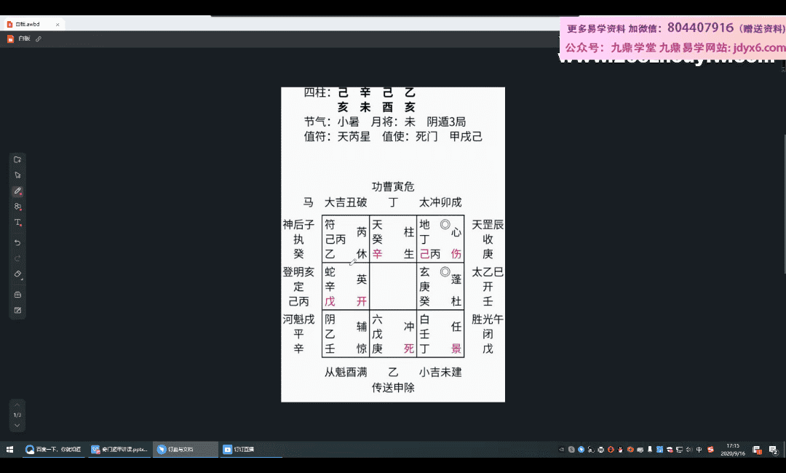Viewport: 786px width, 473px height.
Task: Select the pen drawing tool
Action: click(x=18, y=191)
